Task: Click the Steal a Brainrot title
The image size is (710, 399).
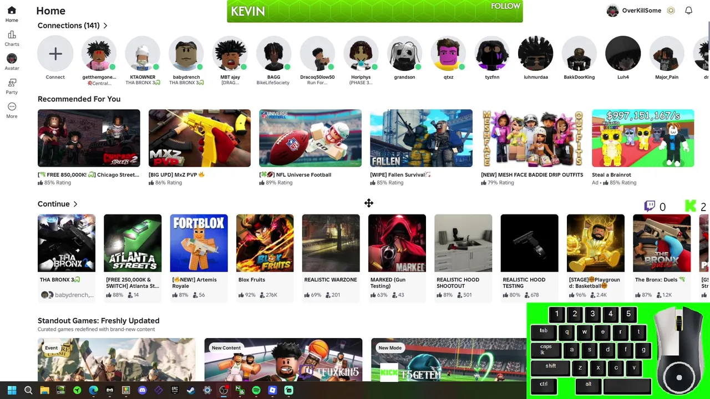Action: (x=611, y=175)
